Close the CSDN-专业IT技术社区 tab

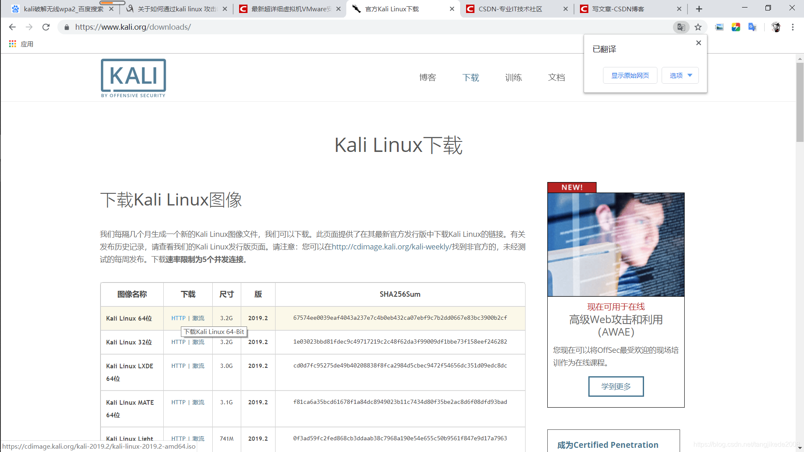tap(566, 9)
